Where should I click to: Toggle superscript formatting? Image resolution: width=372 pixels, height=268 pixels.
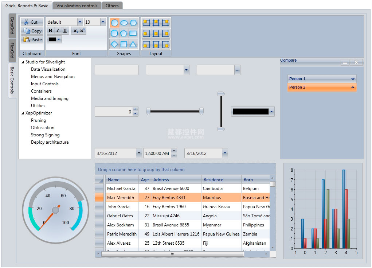pyautogui.click(x=82, y=31)
